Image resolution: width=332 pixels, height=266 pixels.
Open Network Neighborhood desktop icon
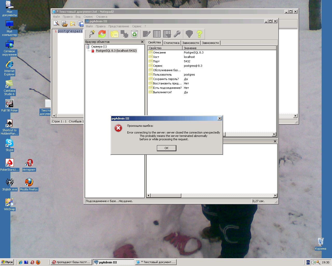[x=10, y=48]
